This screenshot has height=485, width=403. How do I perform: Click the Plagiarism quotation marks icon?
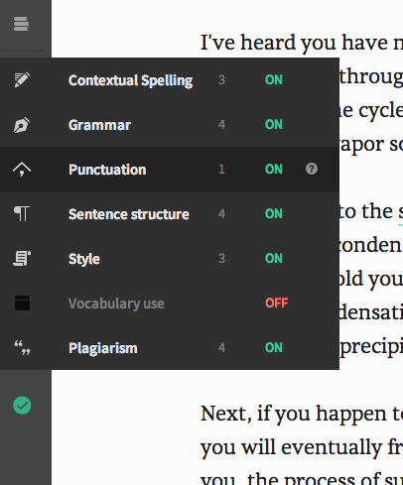pyautogui.click(x=22, y=348)
